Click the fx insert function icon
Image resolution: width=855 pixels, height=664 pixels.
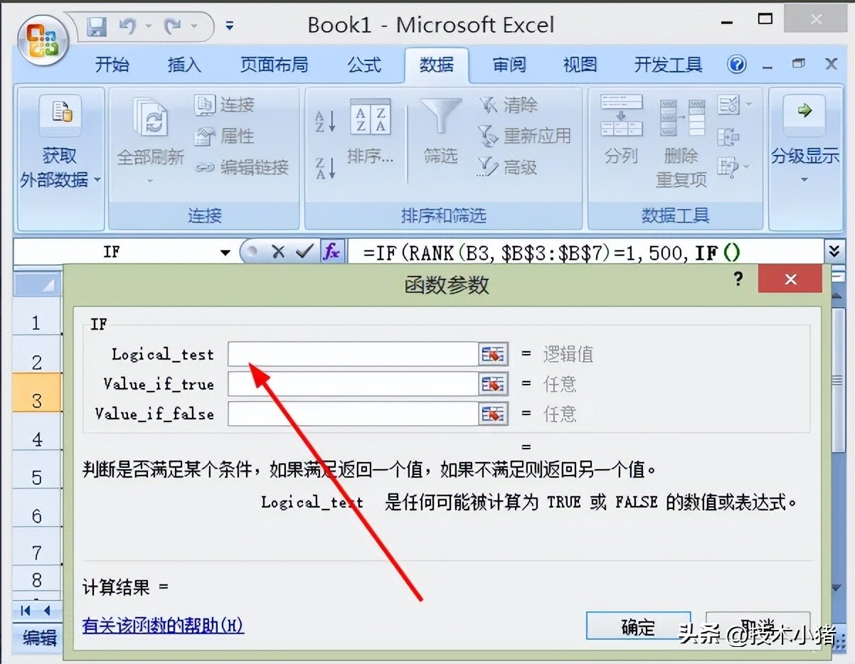pyautogui.click(x=331, y=252)
